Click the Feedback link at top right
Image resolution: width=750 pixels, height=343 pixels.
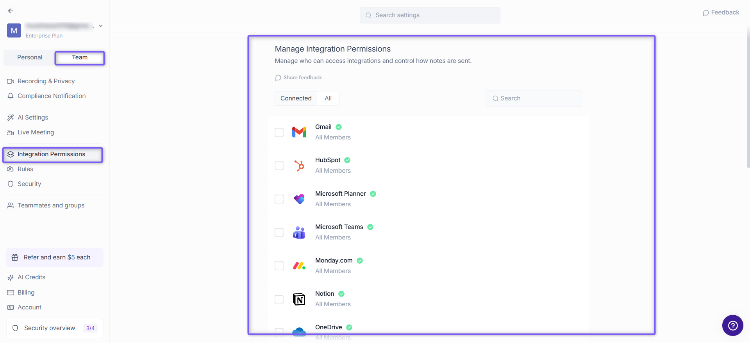[x=721, y=13]
